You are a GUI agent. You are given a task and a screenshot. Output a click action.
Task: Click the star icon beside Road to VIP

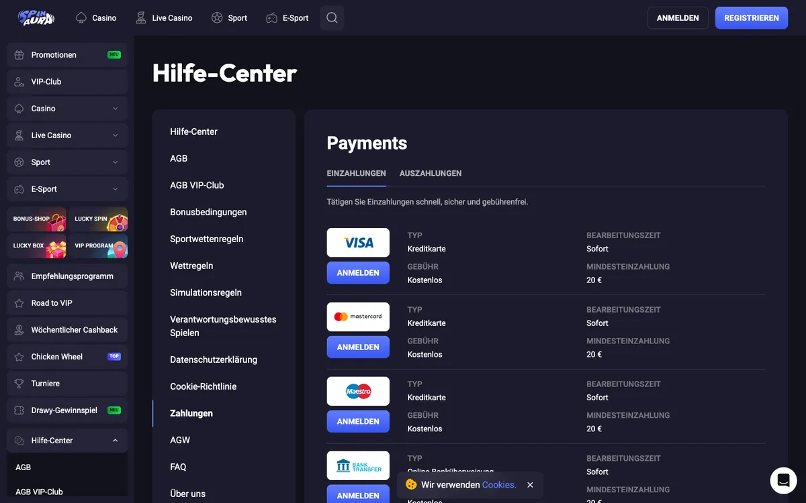point(19,303)
